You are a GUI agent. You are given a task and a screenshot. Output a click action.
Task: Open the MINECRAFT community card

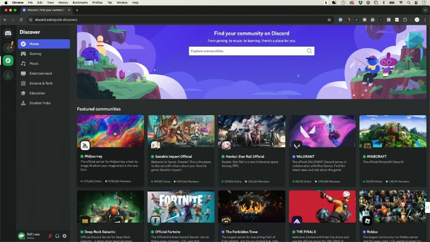pyautogui.click(x=393, y=151)
